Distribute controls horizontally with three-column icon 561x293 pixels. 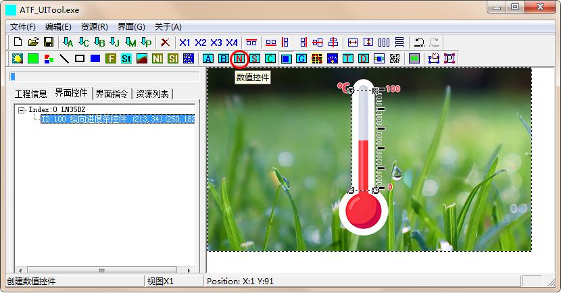[384, 42]
